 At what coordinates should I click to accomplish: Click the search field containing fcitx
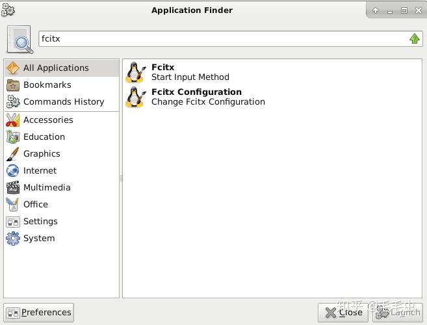tap(221, 39)
